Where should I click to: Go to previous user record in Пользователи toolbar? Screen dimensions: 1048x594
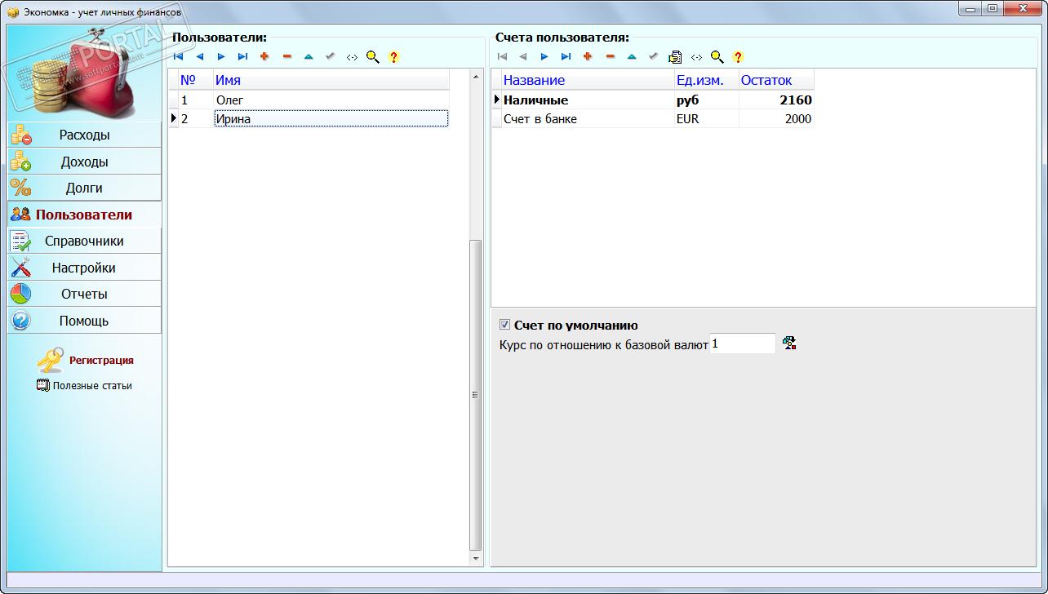200,57
